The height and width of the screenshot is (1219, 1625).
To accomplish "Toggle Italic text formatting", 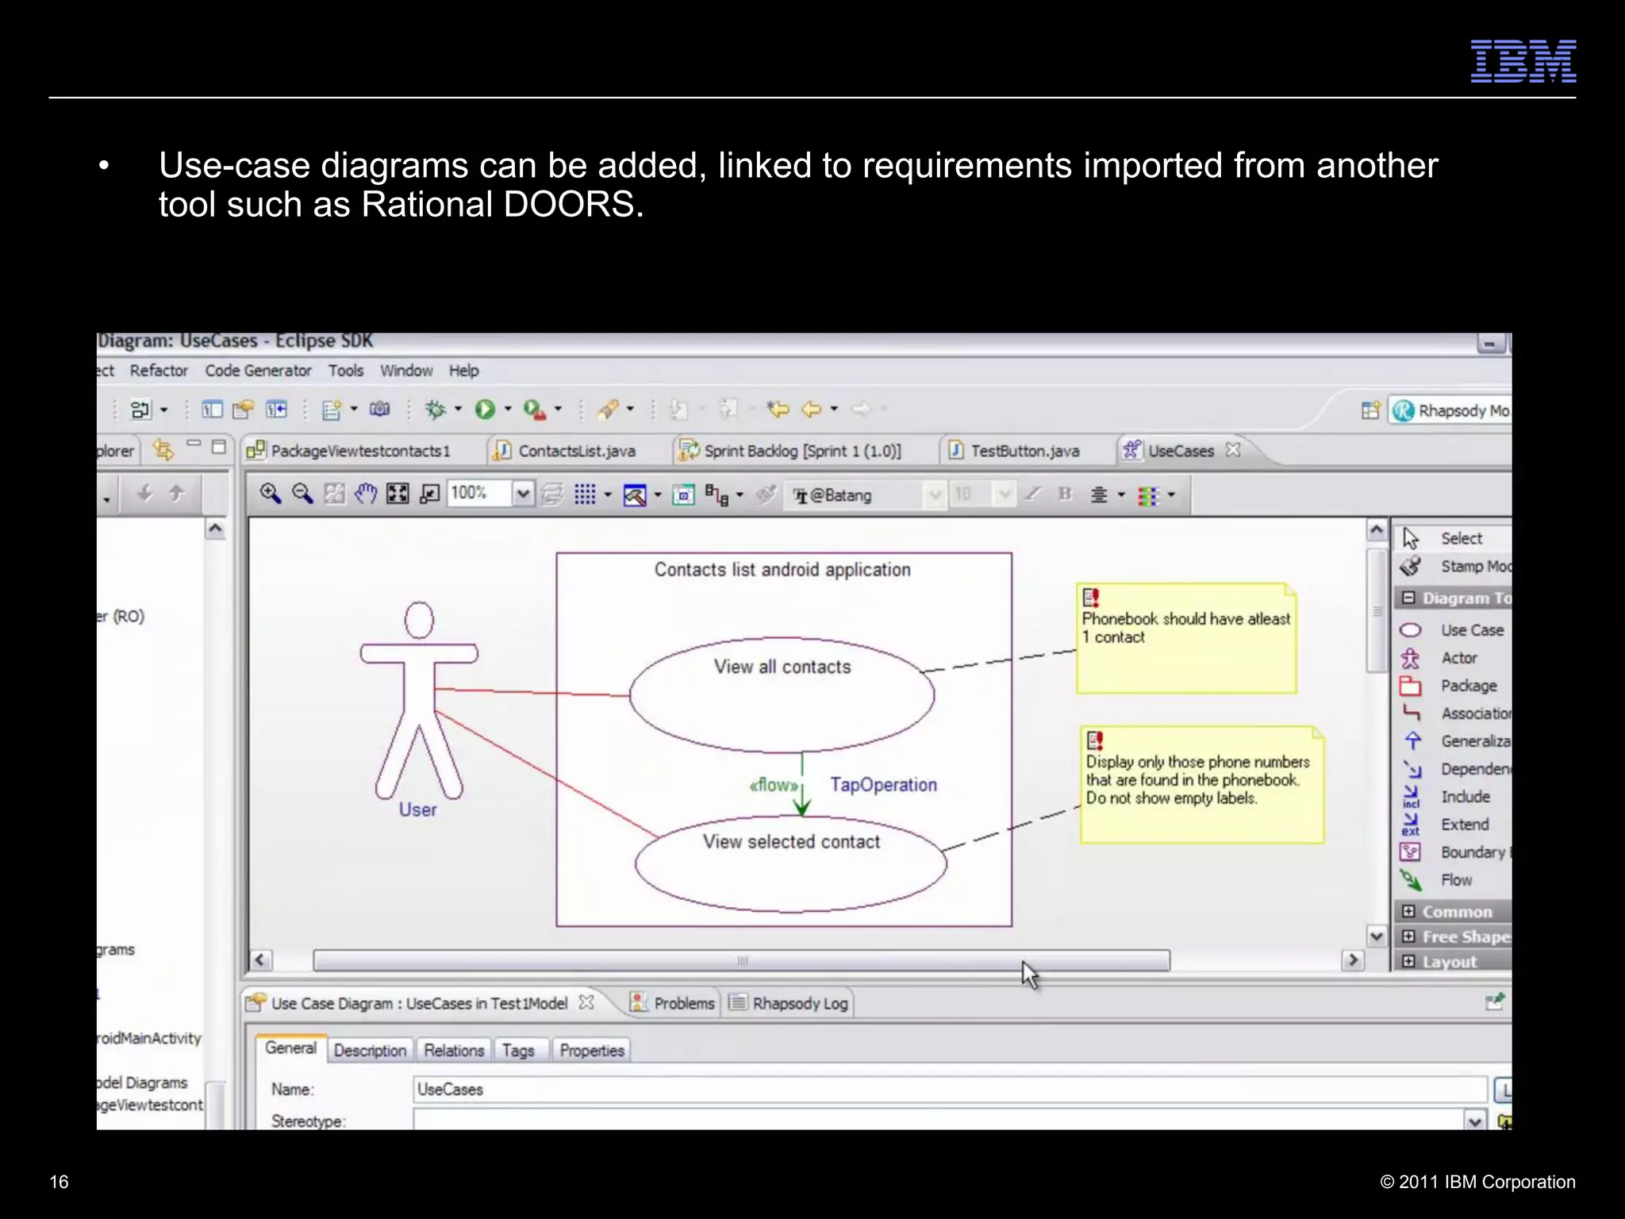I will [1032, 494].
